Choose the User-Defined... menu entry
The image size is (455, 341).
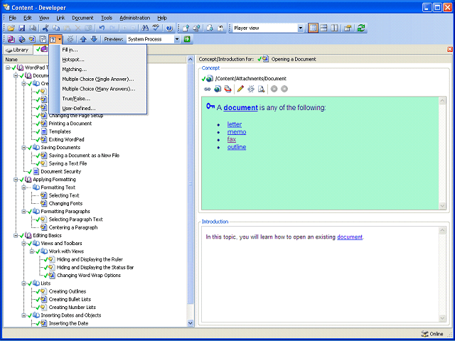[98, 109]
